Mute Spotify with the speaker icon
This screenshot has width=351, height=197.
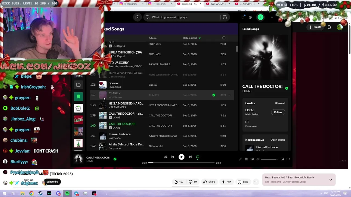point(258,159)
